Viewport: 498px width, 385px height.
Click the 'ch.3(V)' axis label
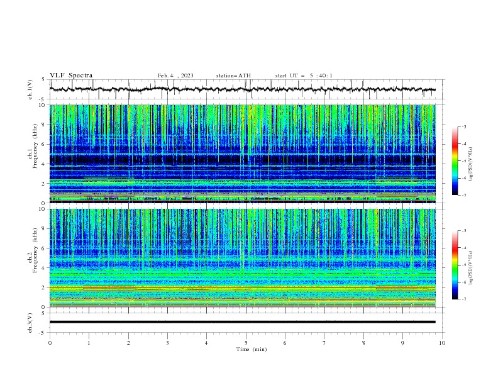click(30, 323)
